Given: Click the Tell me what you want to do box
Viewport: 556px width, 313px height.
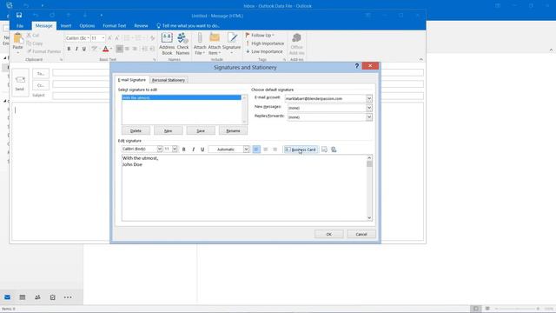Looking at the screenshot, I should [x=188, y=26].
